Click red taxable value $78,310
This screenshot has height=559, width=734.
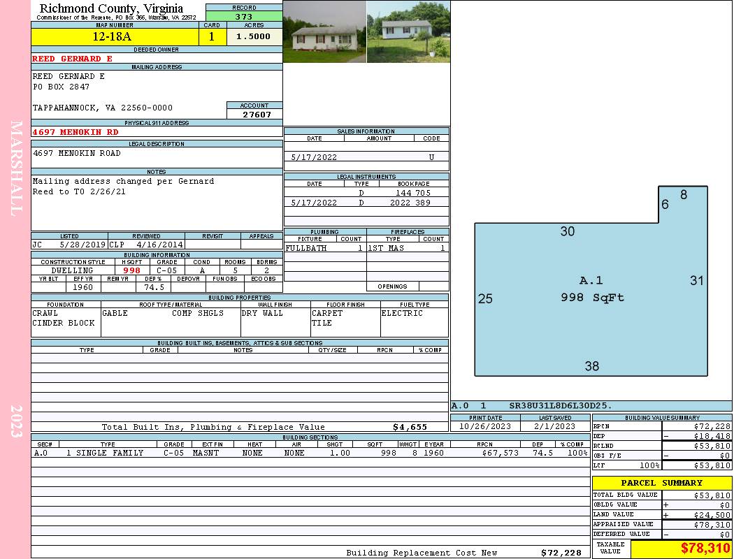coord(705,548)
